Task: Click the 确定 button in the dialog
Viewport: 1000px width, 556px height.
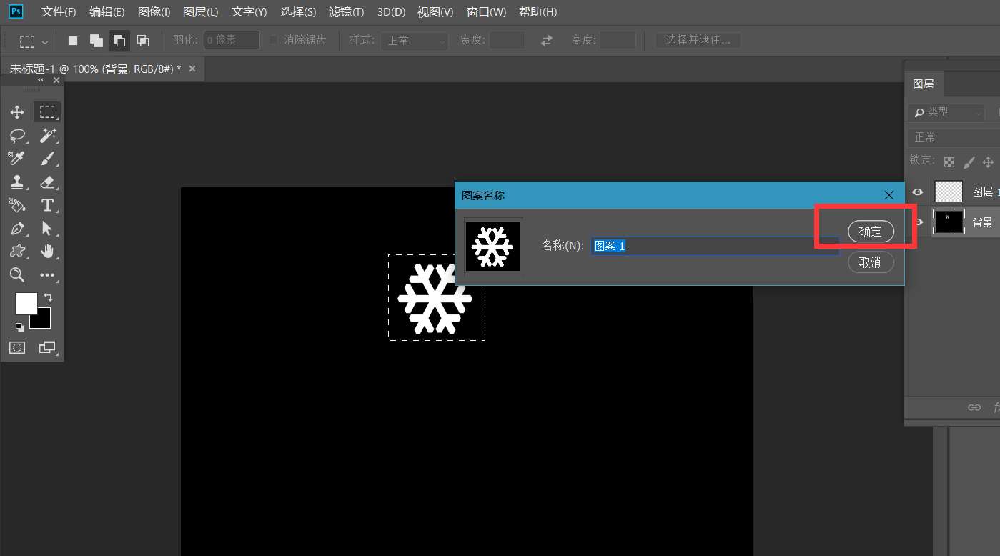Action: tap(871, 231)
